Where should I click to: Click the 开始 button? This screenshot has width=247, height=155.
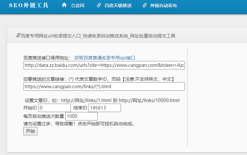[30, 131]
